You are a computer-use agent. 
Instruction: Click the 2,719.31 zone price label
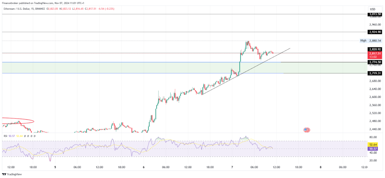[x=375, y=73]
